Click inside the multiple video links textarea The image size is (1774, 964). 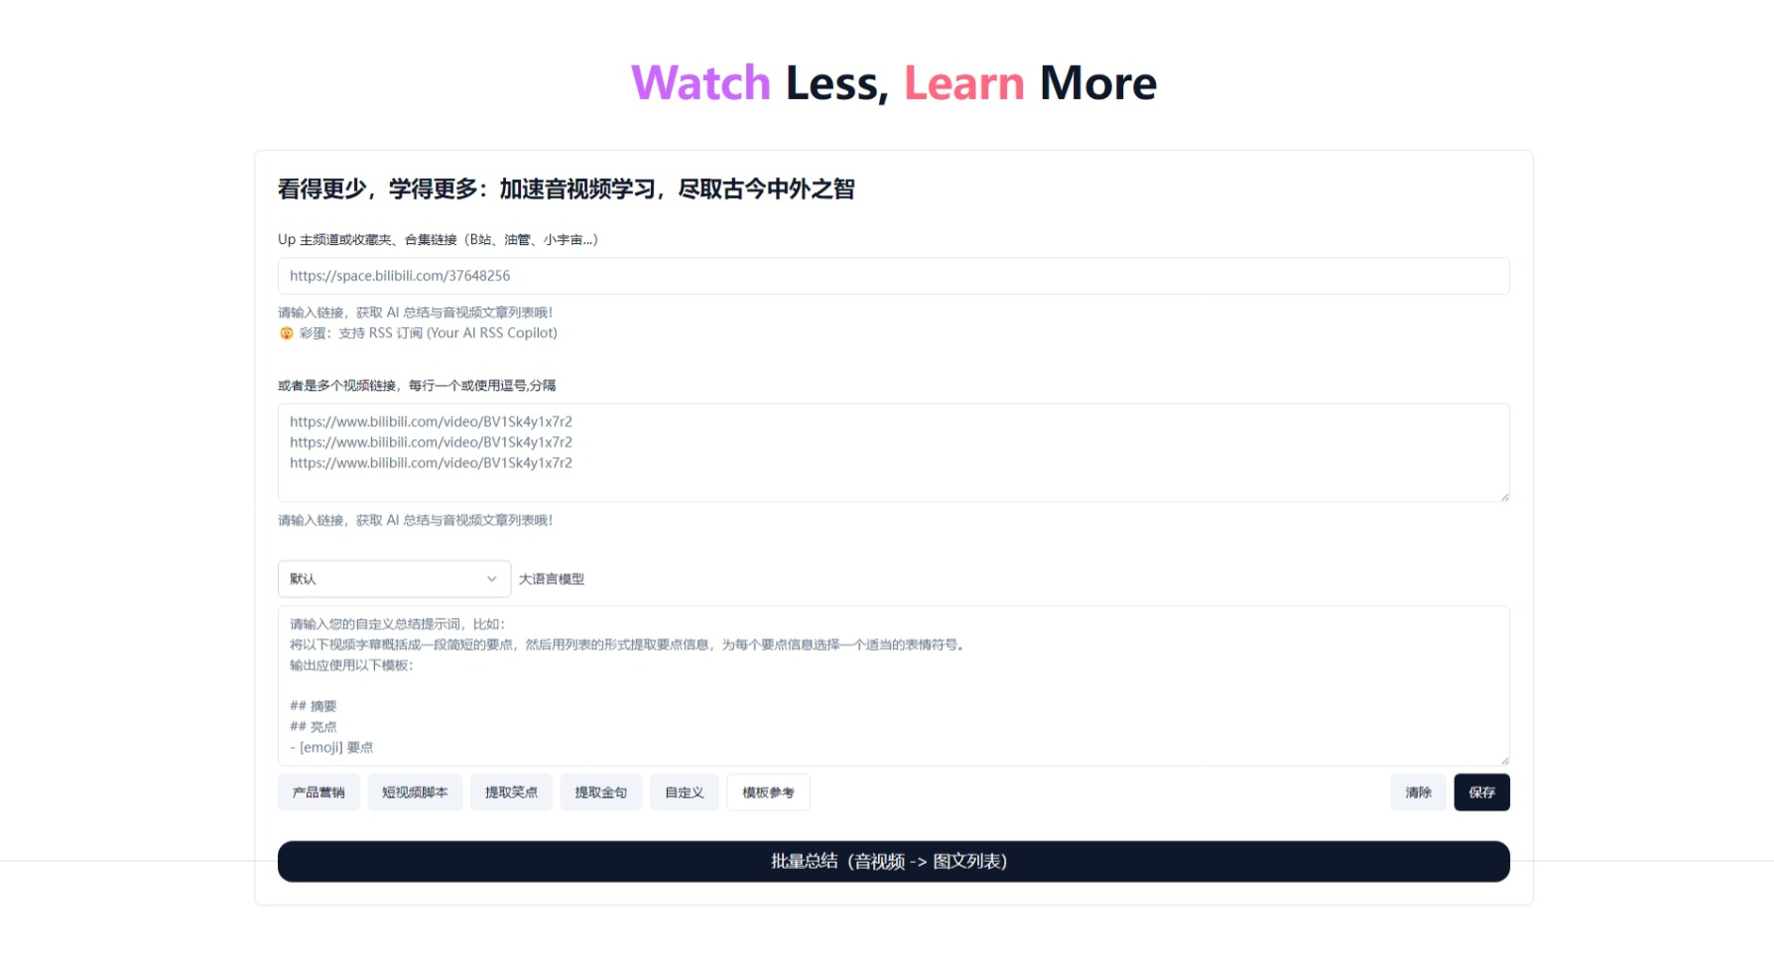[x=892, y=452]
